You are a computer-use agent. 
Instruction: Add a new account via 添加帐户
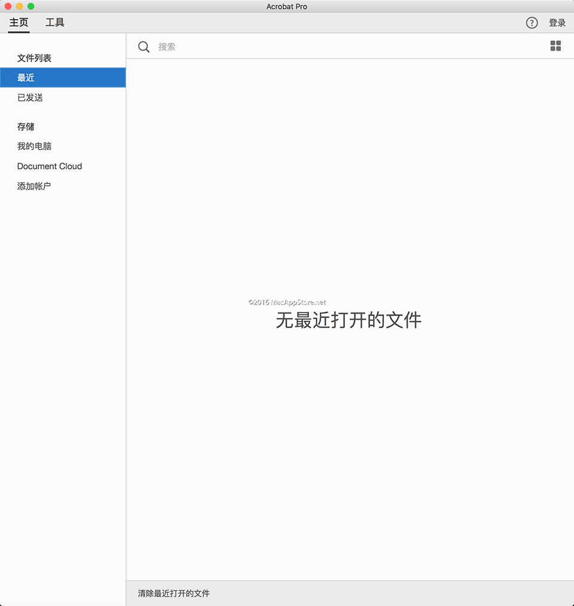[34, 186]
